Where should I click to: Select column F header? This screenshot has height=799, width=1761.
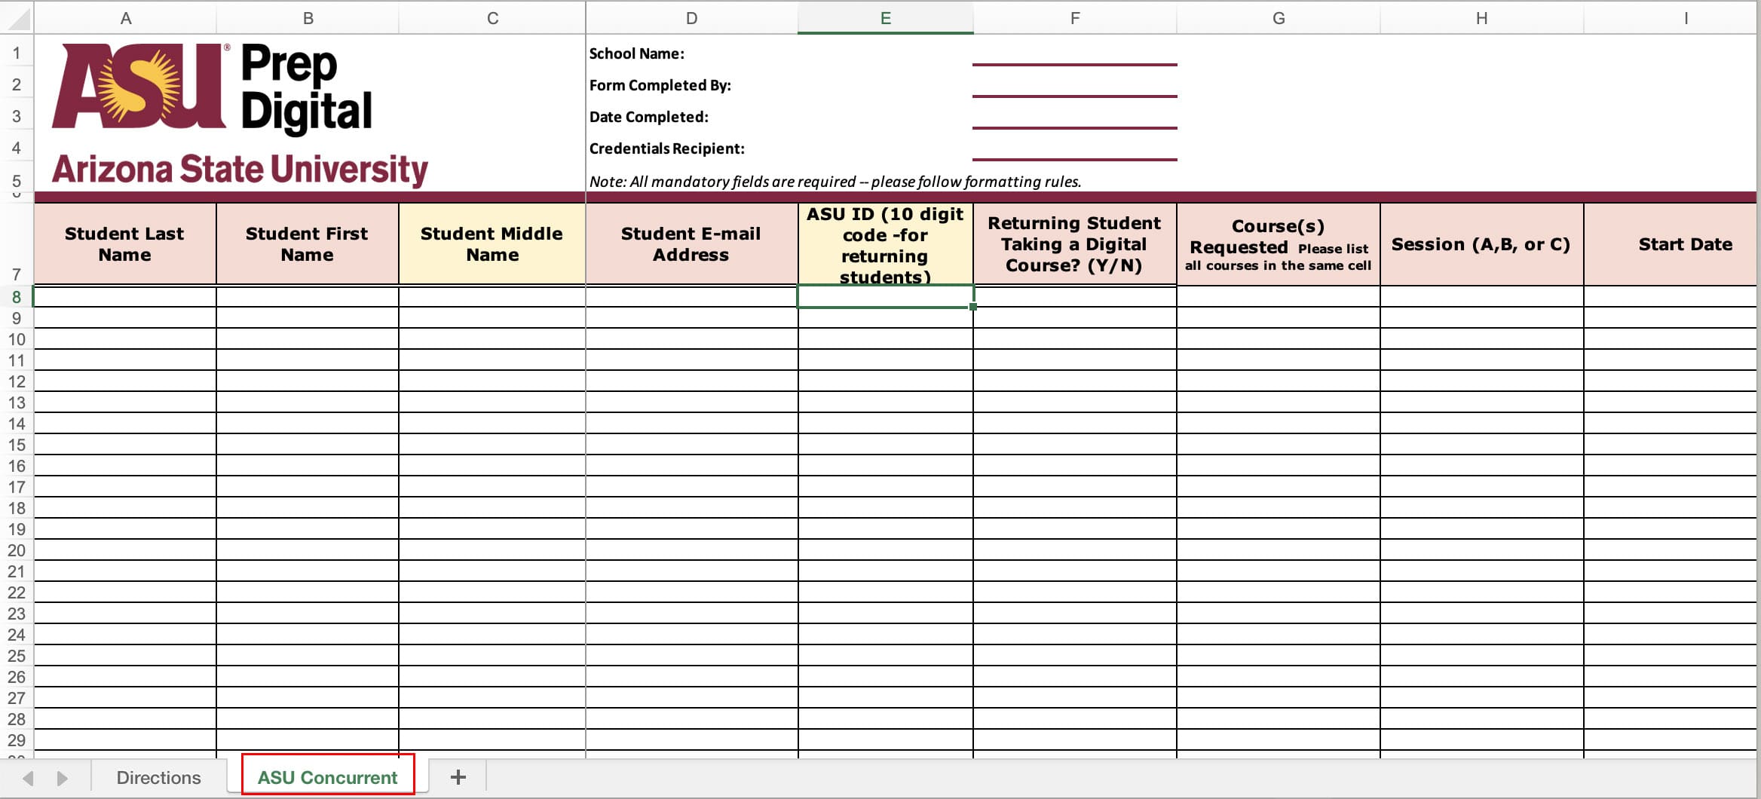[1075, 18]
